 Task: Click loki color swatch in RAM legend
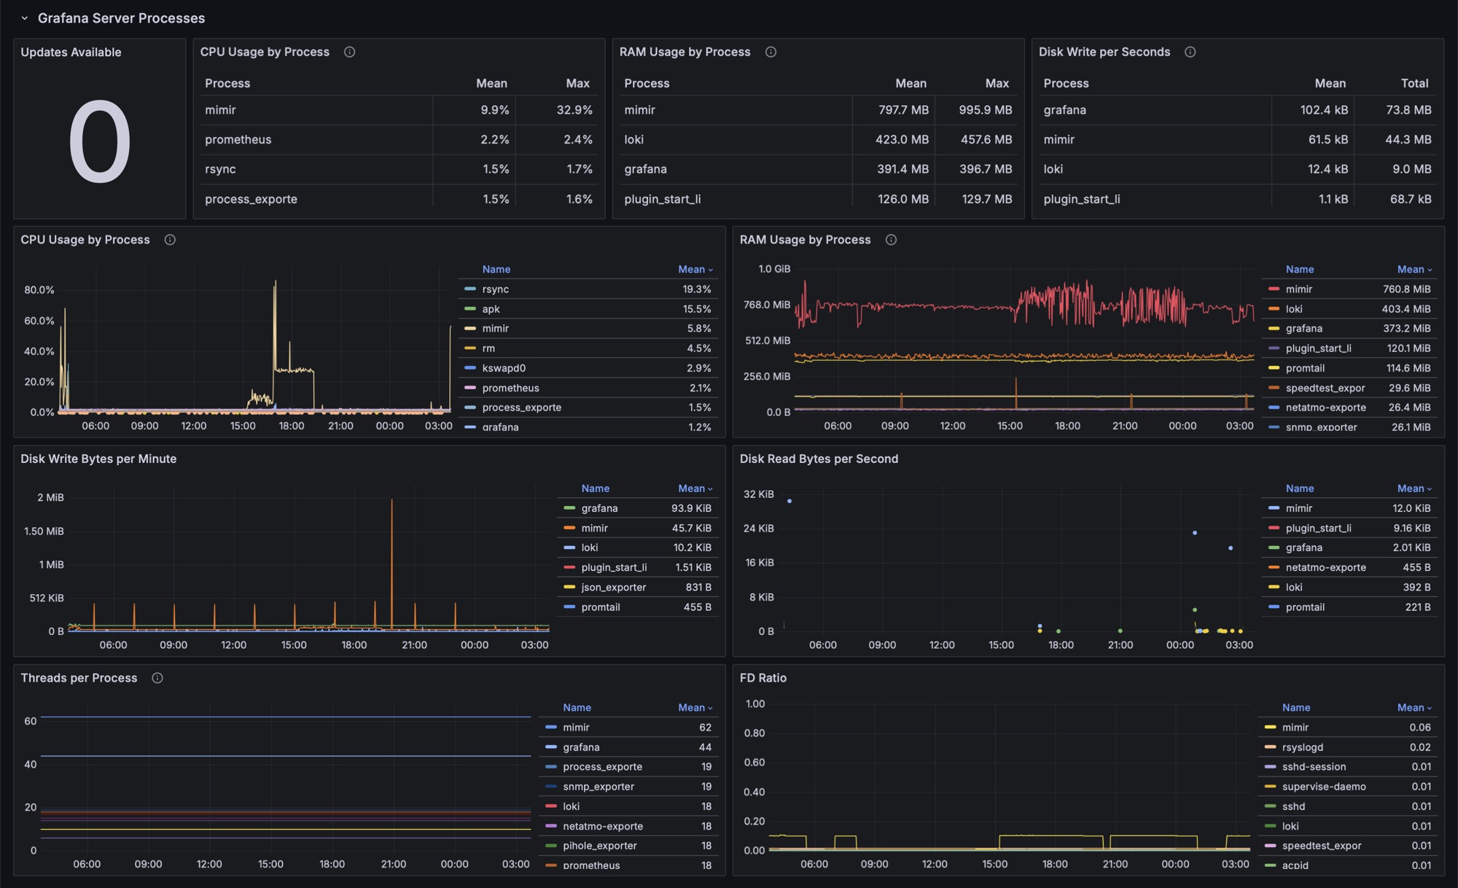pos(1274,309)
